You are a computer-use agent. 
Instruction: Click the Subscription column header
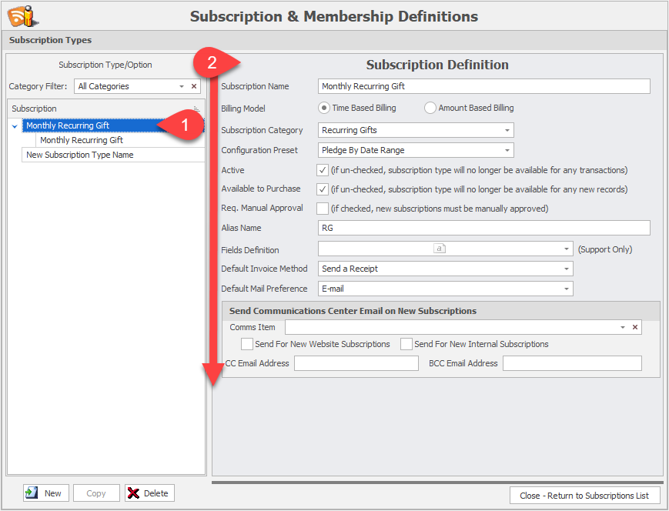coord(105,109)
